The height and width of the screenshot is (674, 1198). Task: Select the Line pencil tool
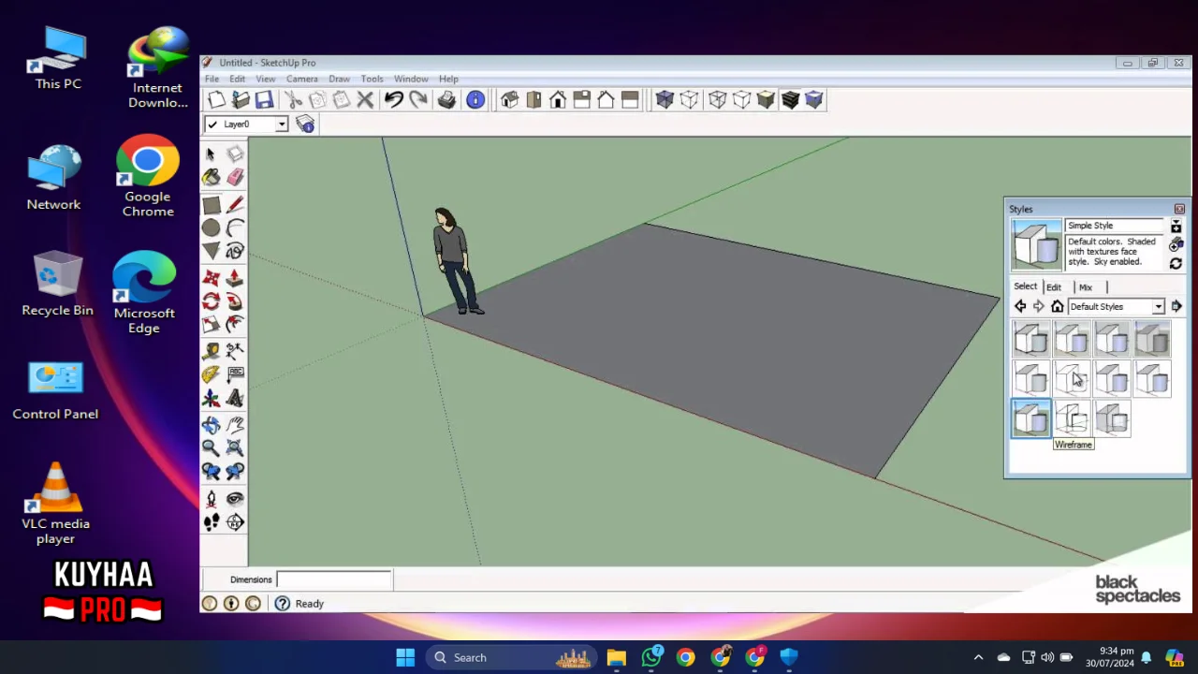pyautogui.click(x=234, y=205)
